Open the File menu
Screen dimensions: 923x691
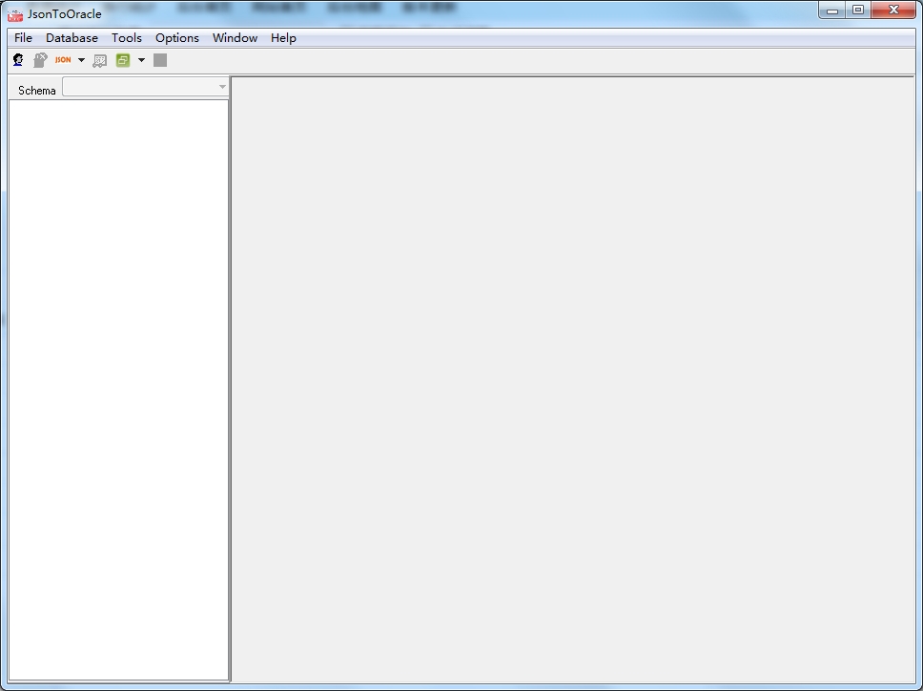pos(23,38)
